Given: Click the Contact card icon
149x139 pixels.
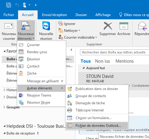Looking at the screenshot, I should (21, 66).
